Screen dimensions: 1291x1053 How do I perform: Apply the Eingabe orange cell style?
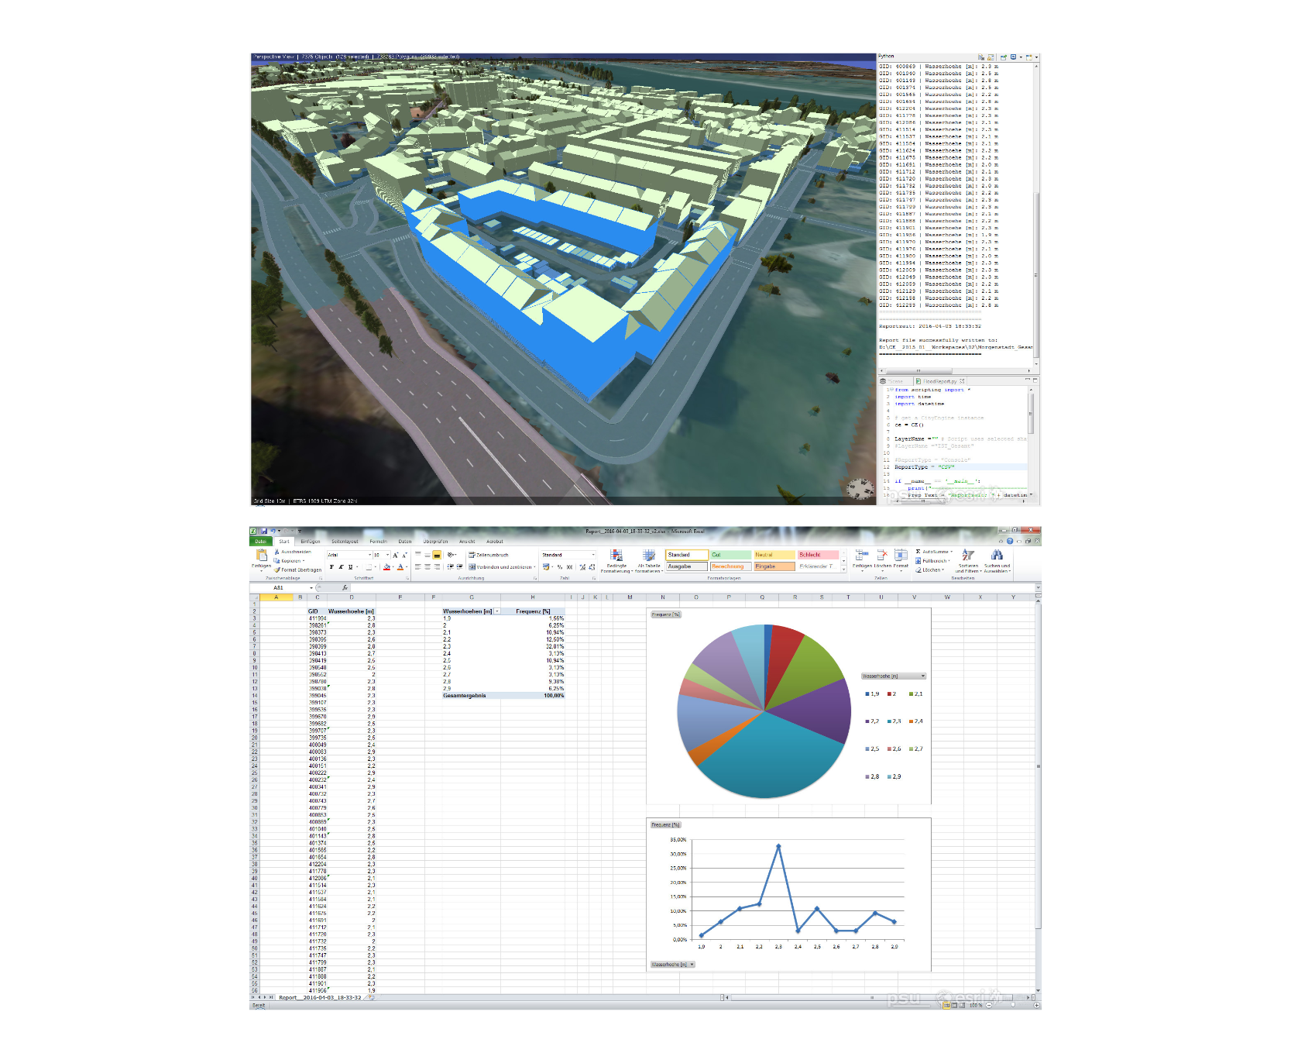pyautogui.click(x=774, y=566)
